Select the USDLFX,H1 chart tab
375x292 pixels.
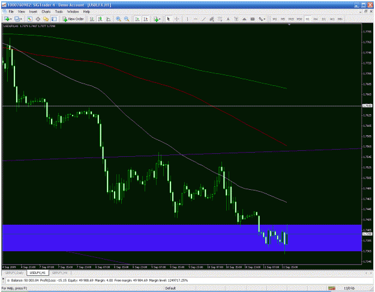click(38, 273)
